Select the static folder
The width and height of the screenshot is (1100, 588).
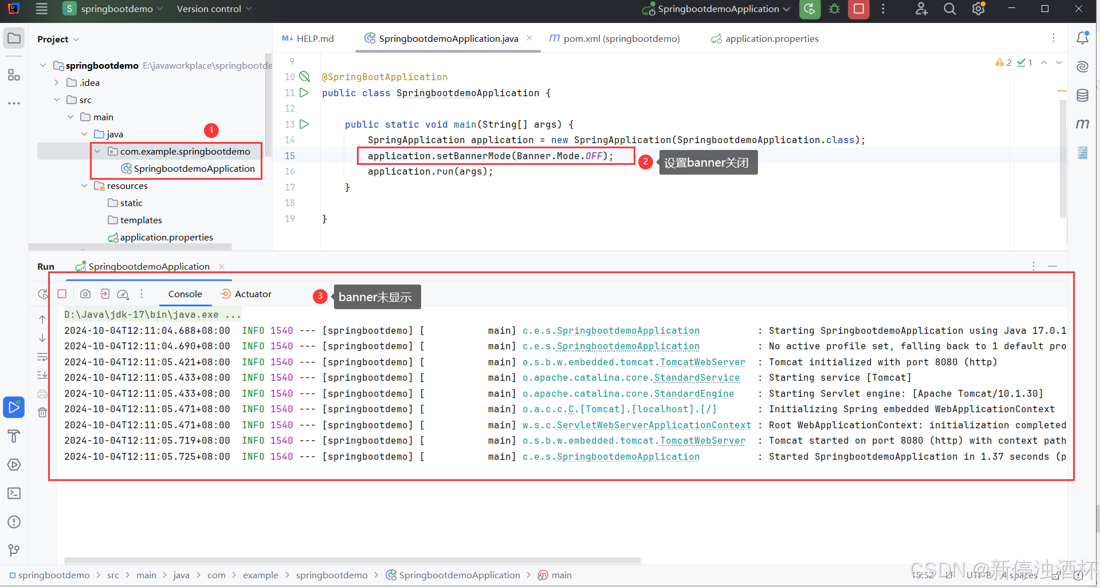click(x=125, y=203)
